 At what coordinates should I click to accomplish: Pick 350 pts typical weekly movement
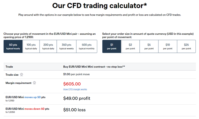point(67,46)
